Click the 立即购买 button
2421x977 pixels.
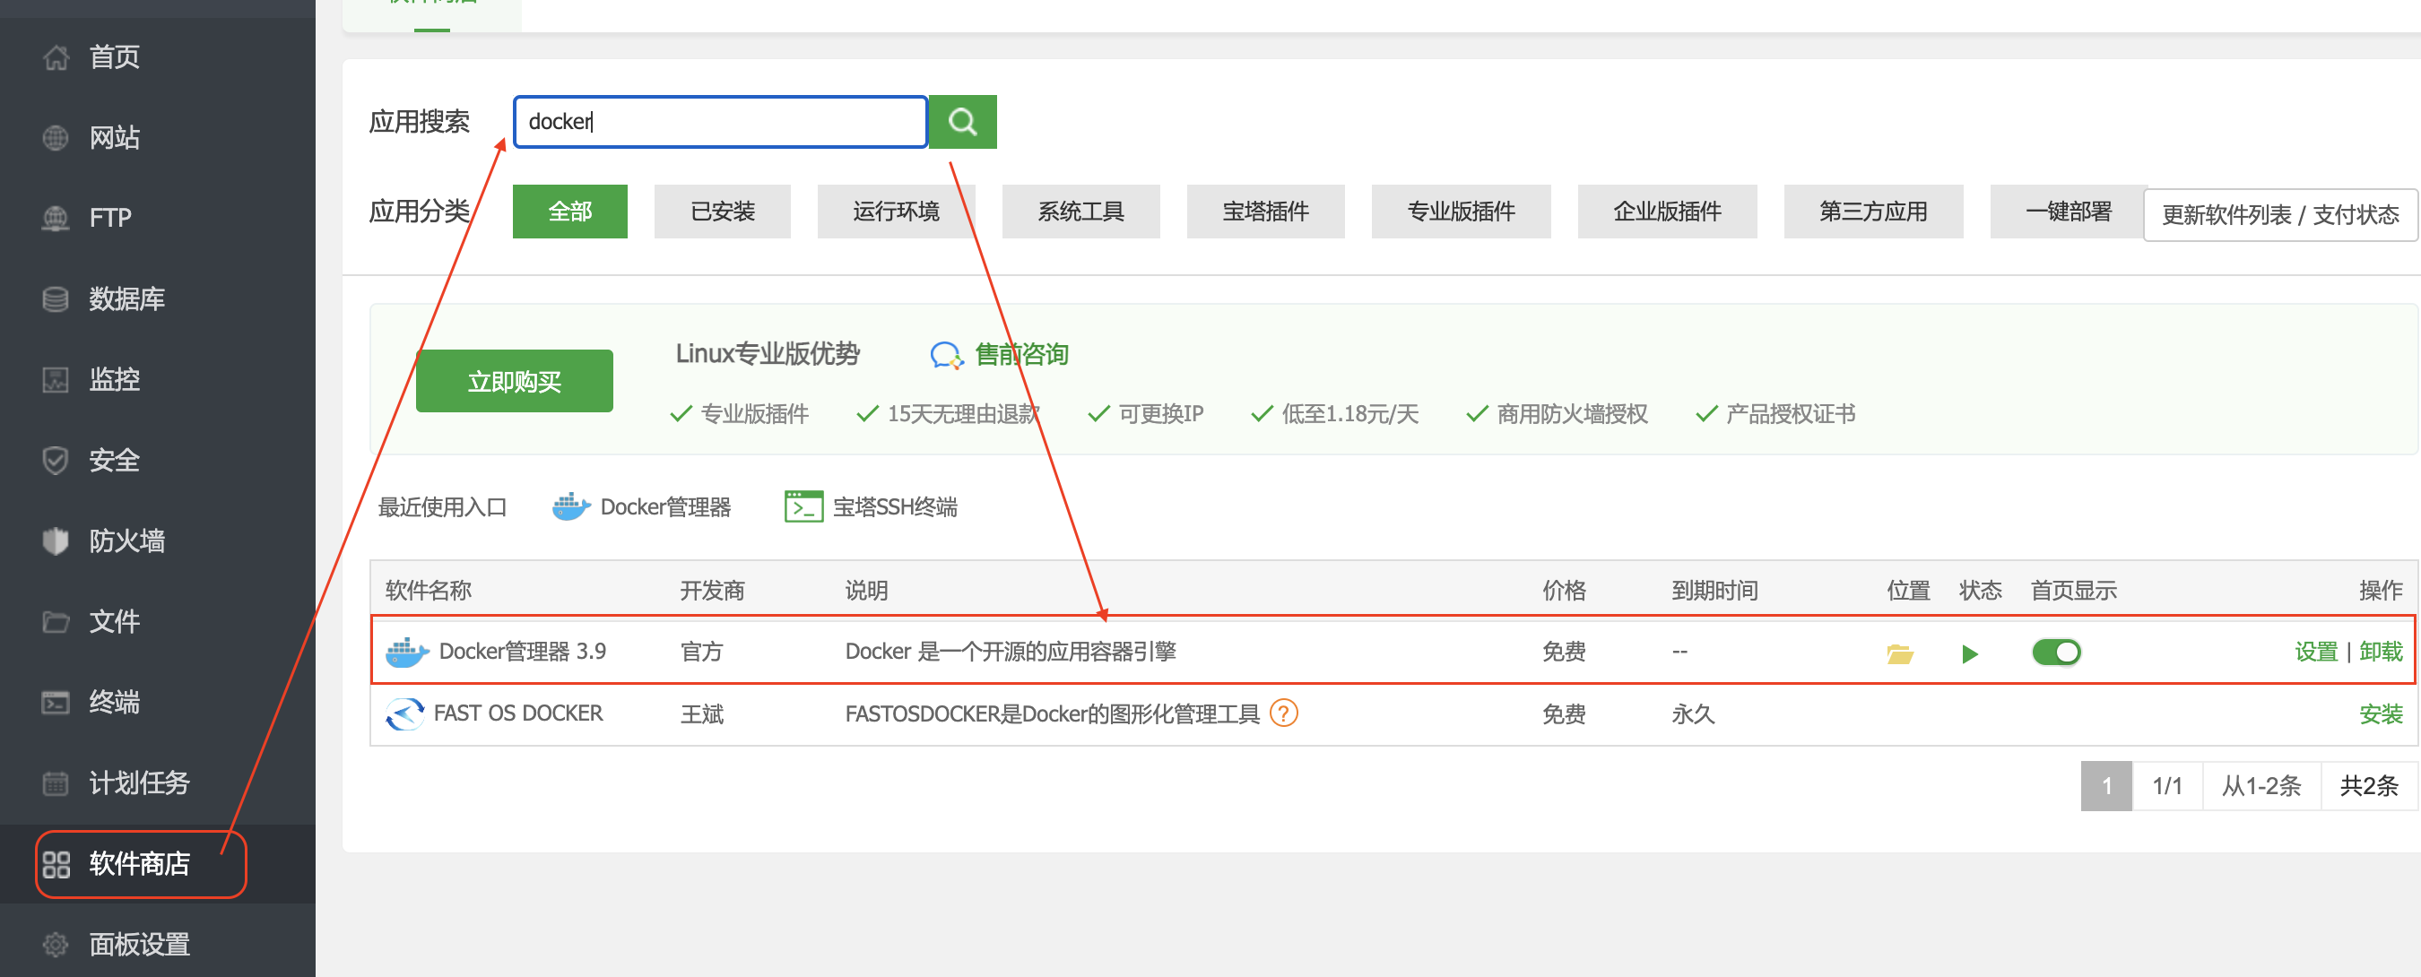tap(514, 382)
